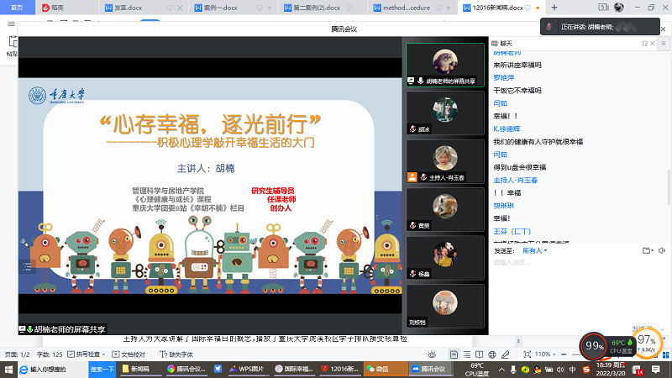Switch to writing mode pen icon
Image resolution: width=672 pixels, height=378 pixels.
click(x=506, y=354)
